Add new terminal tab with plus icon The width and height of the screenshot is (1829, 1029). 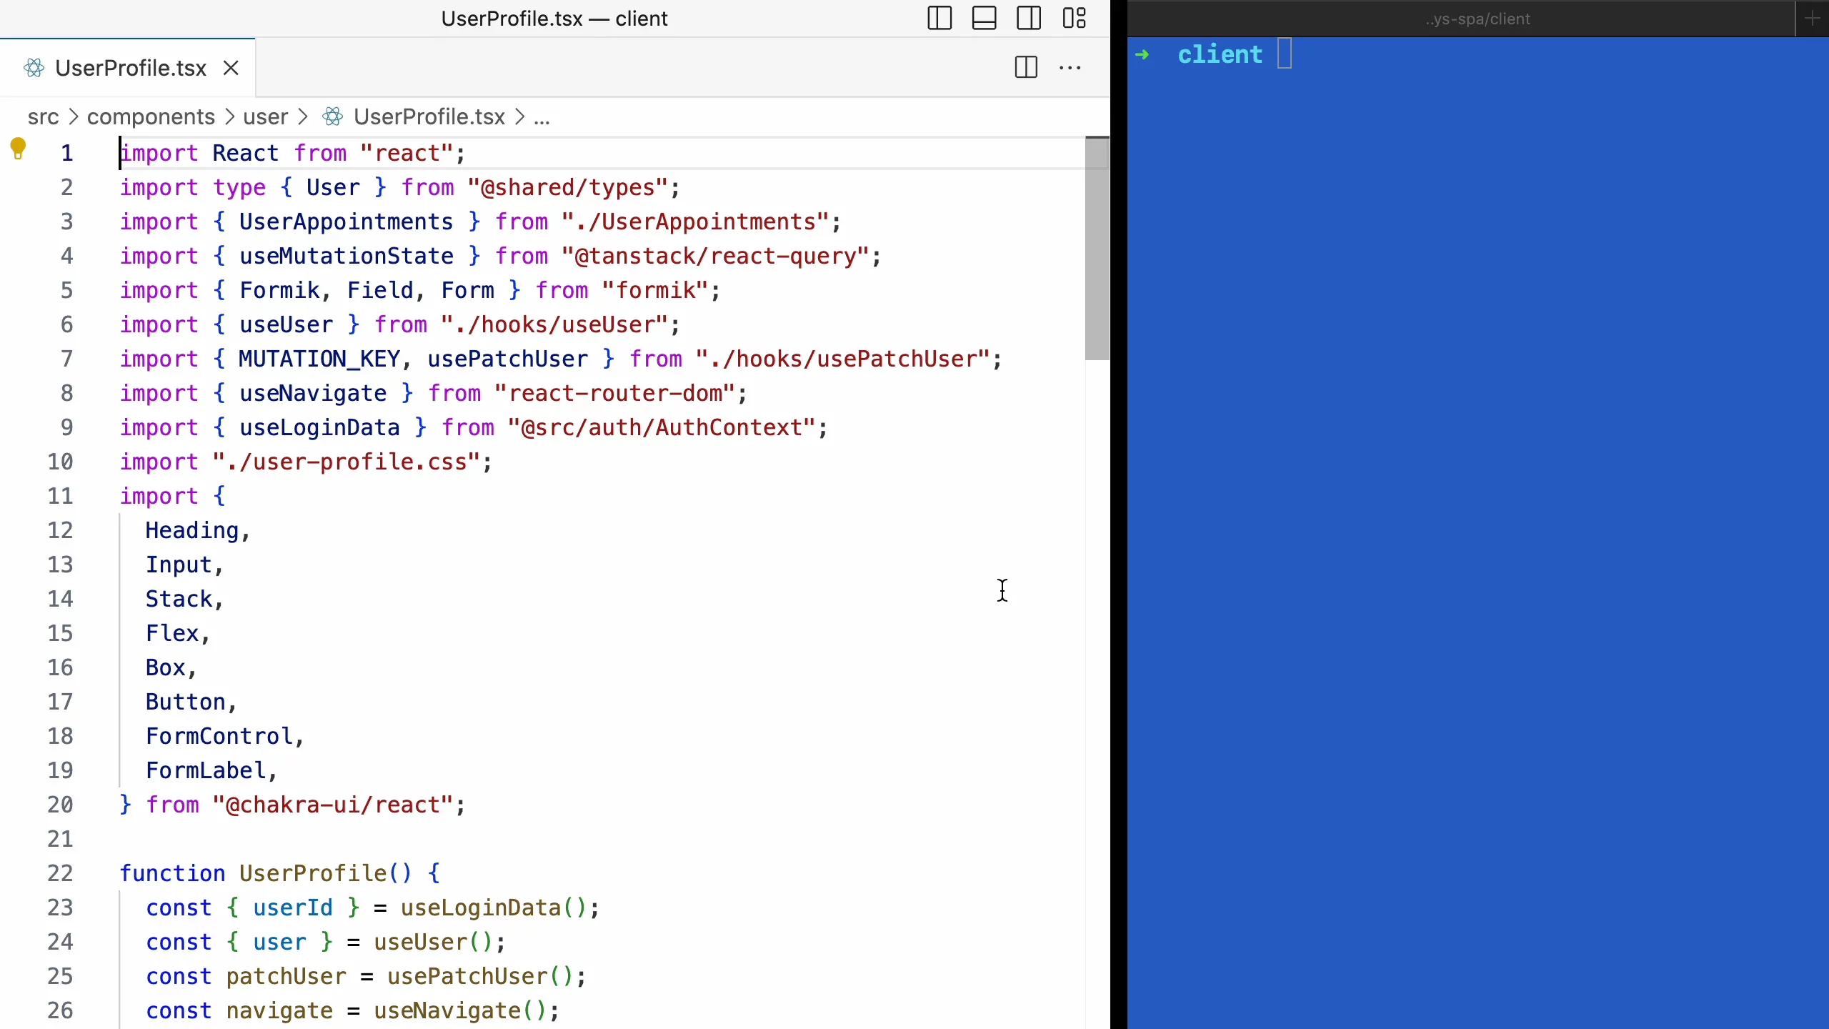1812,19
